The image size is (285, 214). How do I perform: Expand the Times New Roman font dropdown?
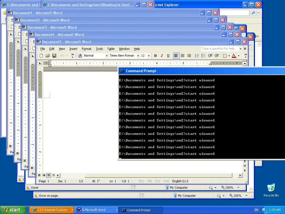[x=138, y=56]
